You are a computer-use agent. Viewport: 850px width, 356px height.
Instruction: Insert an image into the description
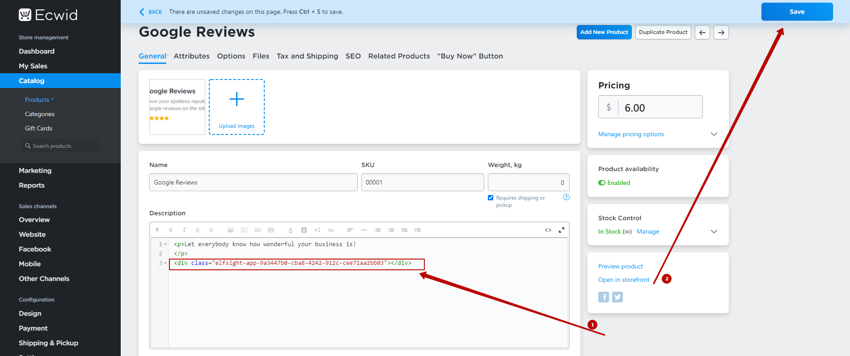pos(231,230)
